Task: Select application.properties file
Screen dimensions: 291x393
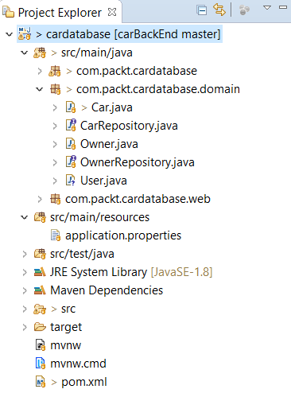Action: coord(123,235)
